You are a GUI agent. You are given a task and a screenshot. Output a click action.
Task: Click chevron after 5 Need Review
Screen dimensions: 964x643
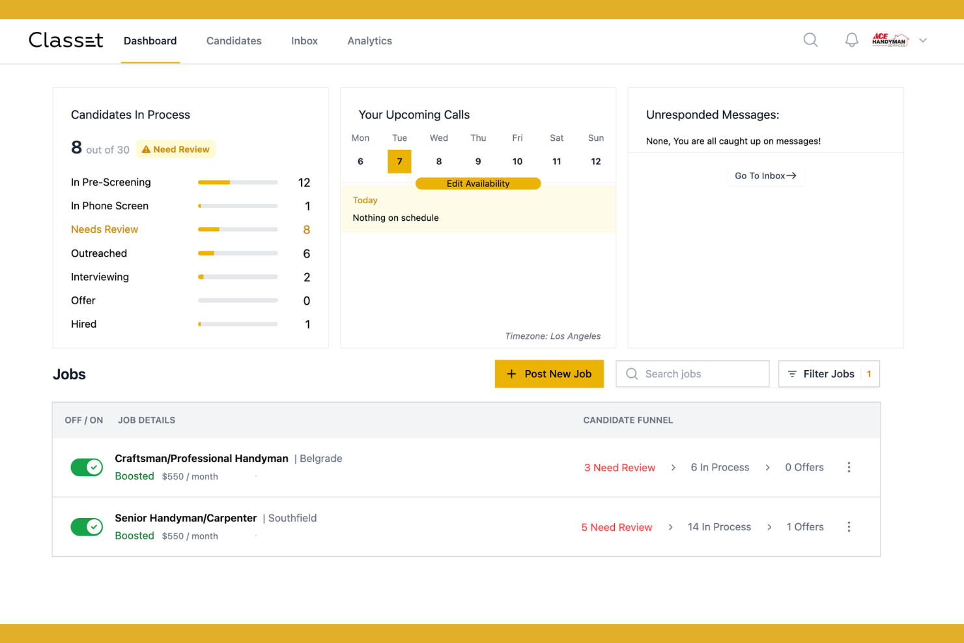tap(670, 527)
